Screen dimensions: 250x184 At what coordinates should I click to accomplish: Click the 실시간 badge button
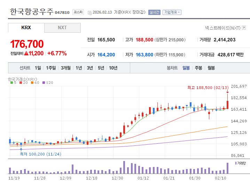point(154,12)
